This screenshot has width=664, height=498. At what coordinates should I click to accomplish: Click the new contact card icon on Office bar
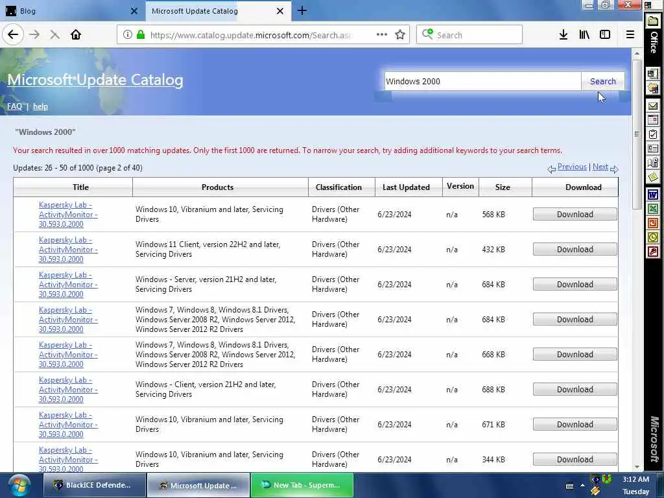(x=653, y=148)
